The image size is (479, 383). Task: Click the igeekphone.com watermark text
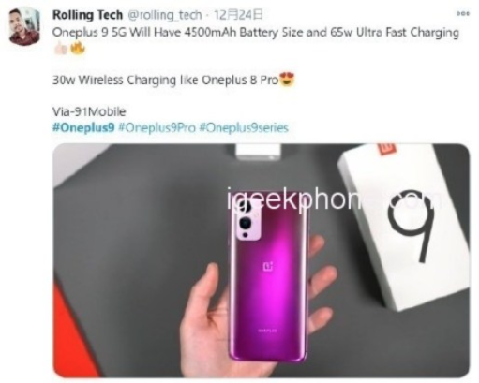[335, 199]
